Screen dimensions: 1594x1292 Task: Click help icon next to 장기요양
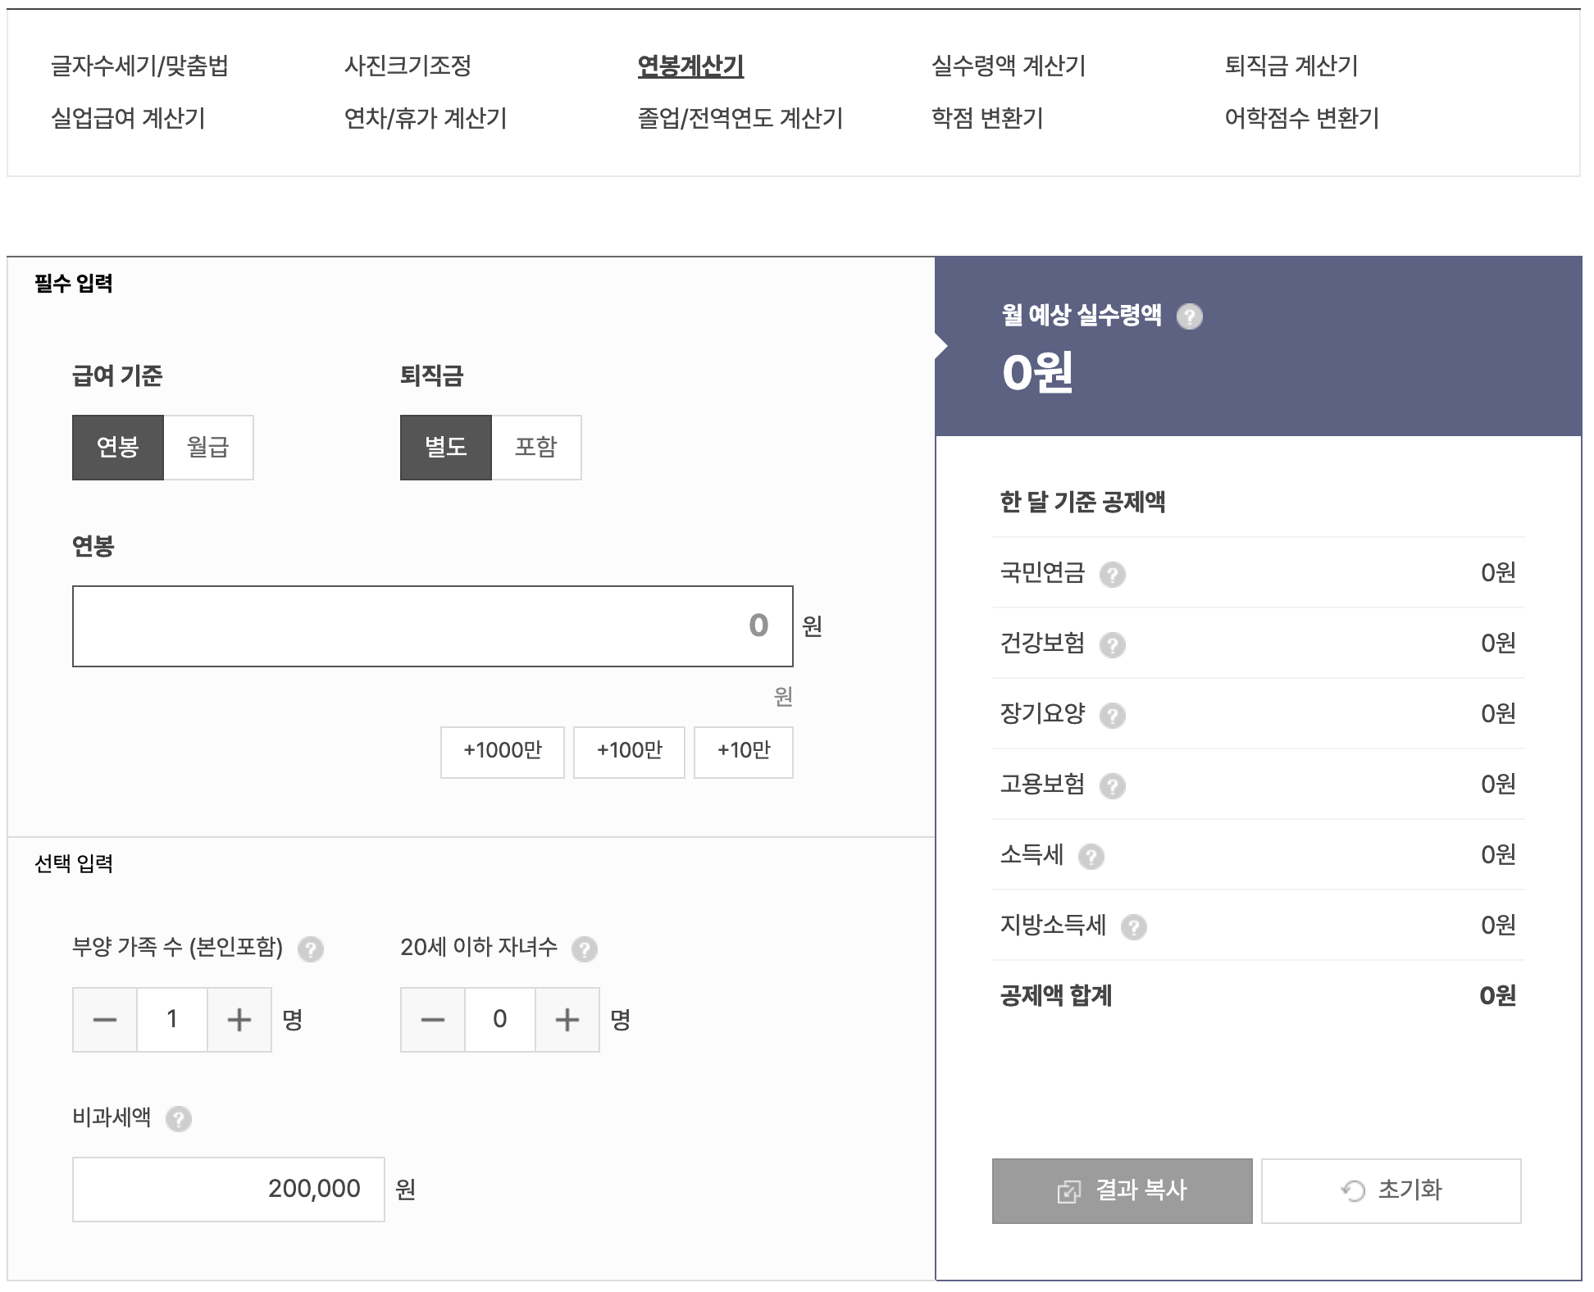(x=1112, y=716)
